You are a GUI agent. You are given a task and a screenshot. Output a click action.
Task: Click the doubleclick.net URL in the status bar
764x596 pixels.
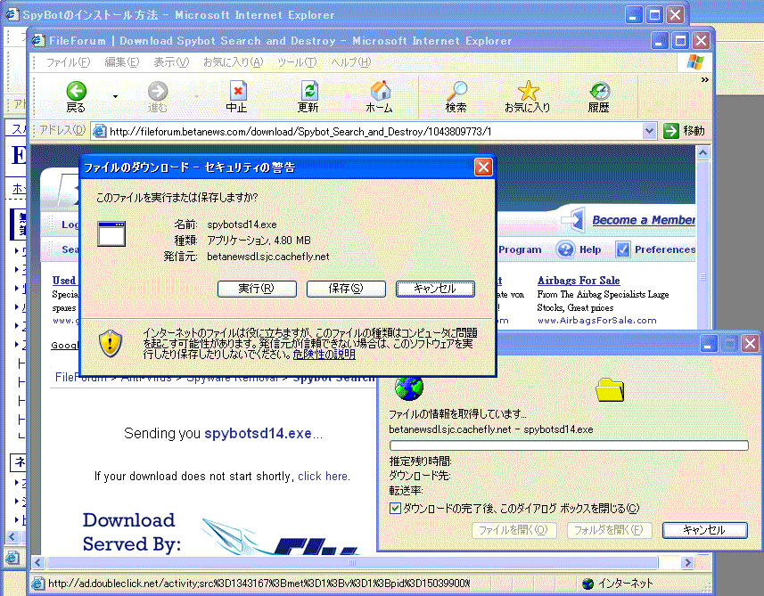tap(259, 584)
